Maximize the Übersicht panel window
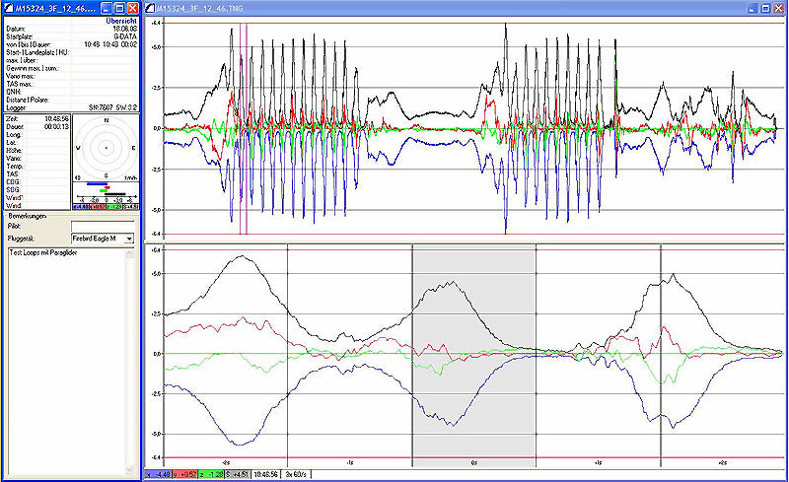 [119, 7]
